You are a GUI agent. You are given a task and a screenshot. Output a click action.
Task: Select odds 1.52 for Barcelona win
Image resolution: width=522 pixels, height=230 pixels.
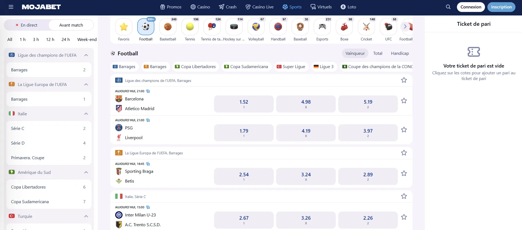(244, 104)
